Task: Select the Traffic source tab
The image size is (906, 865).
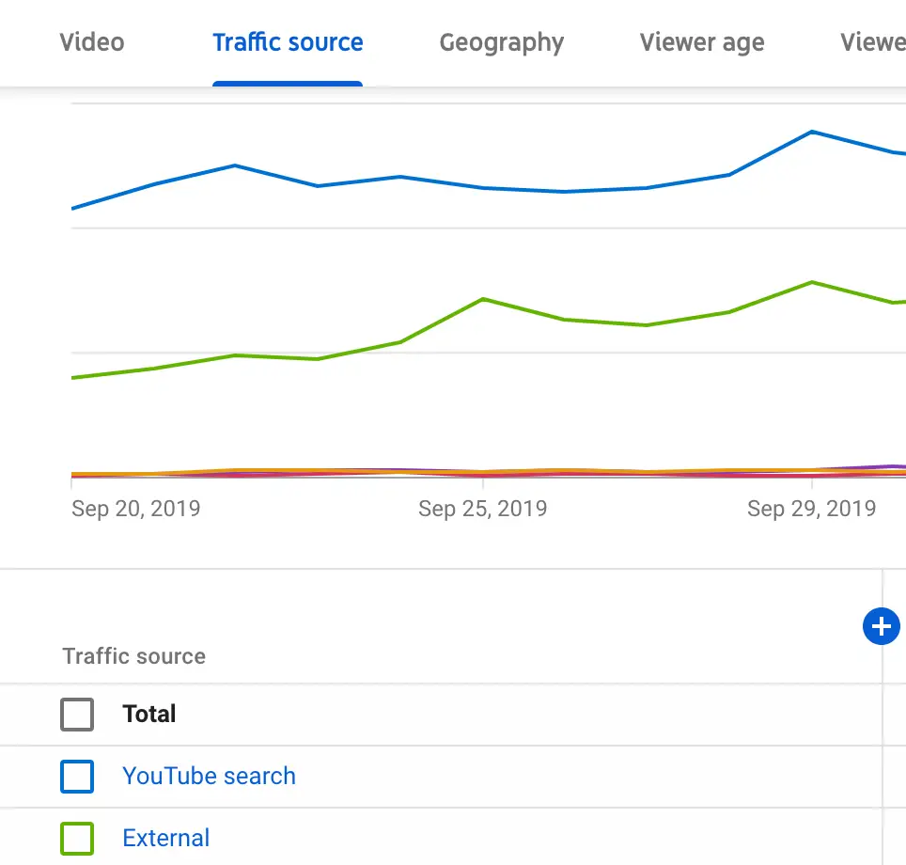Action: tap(288, 43)
